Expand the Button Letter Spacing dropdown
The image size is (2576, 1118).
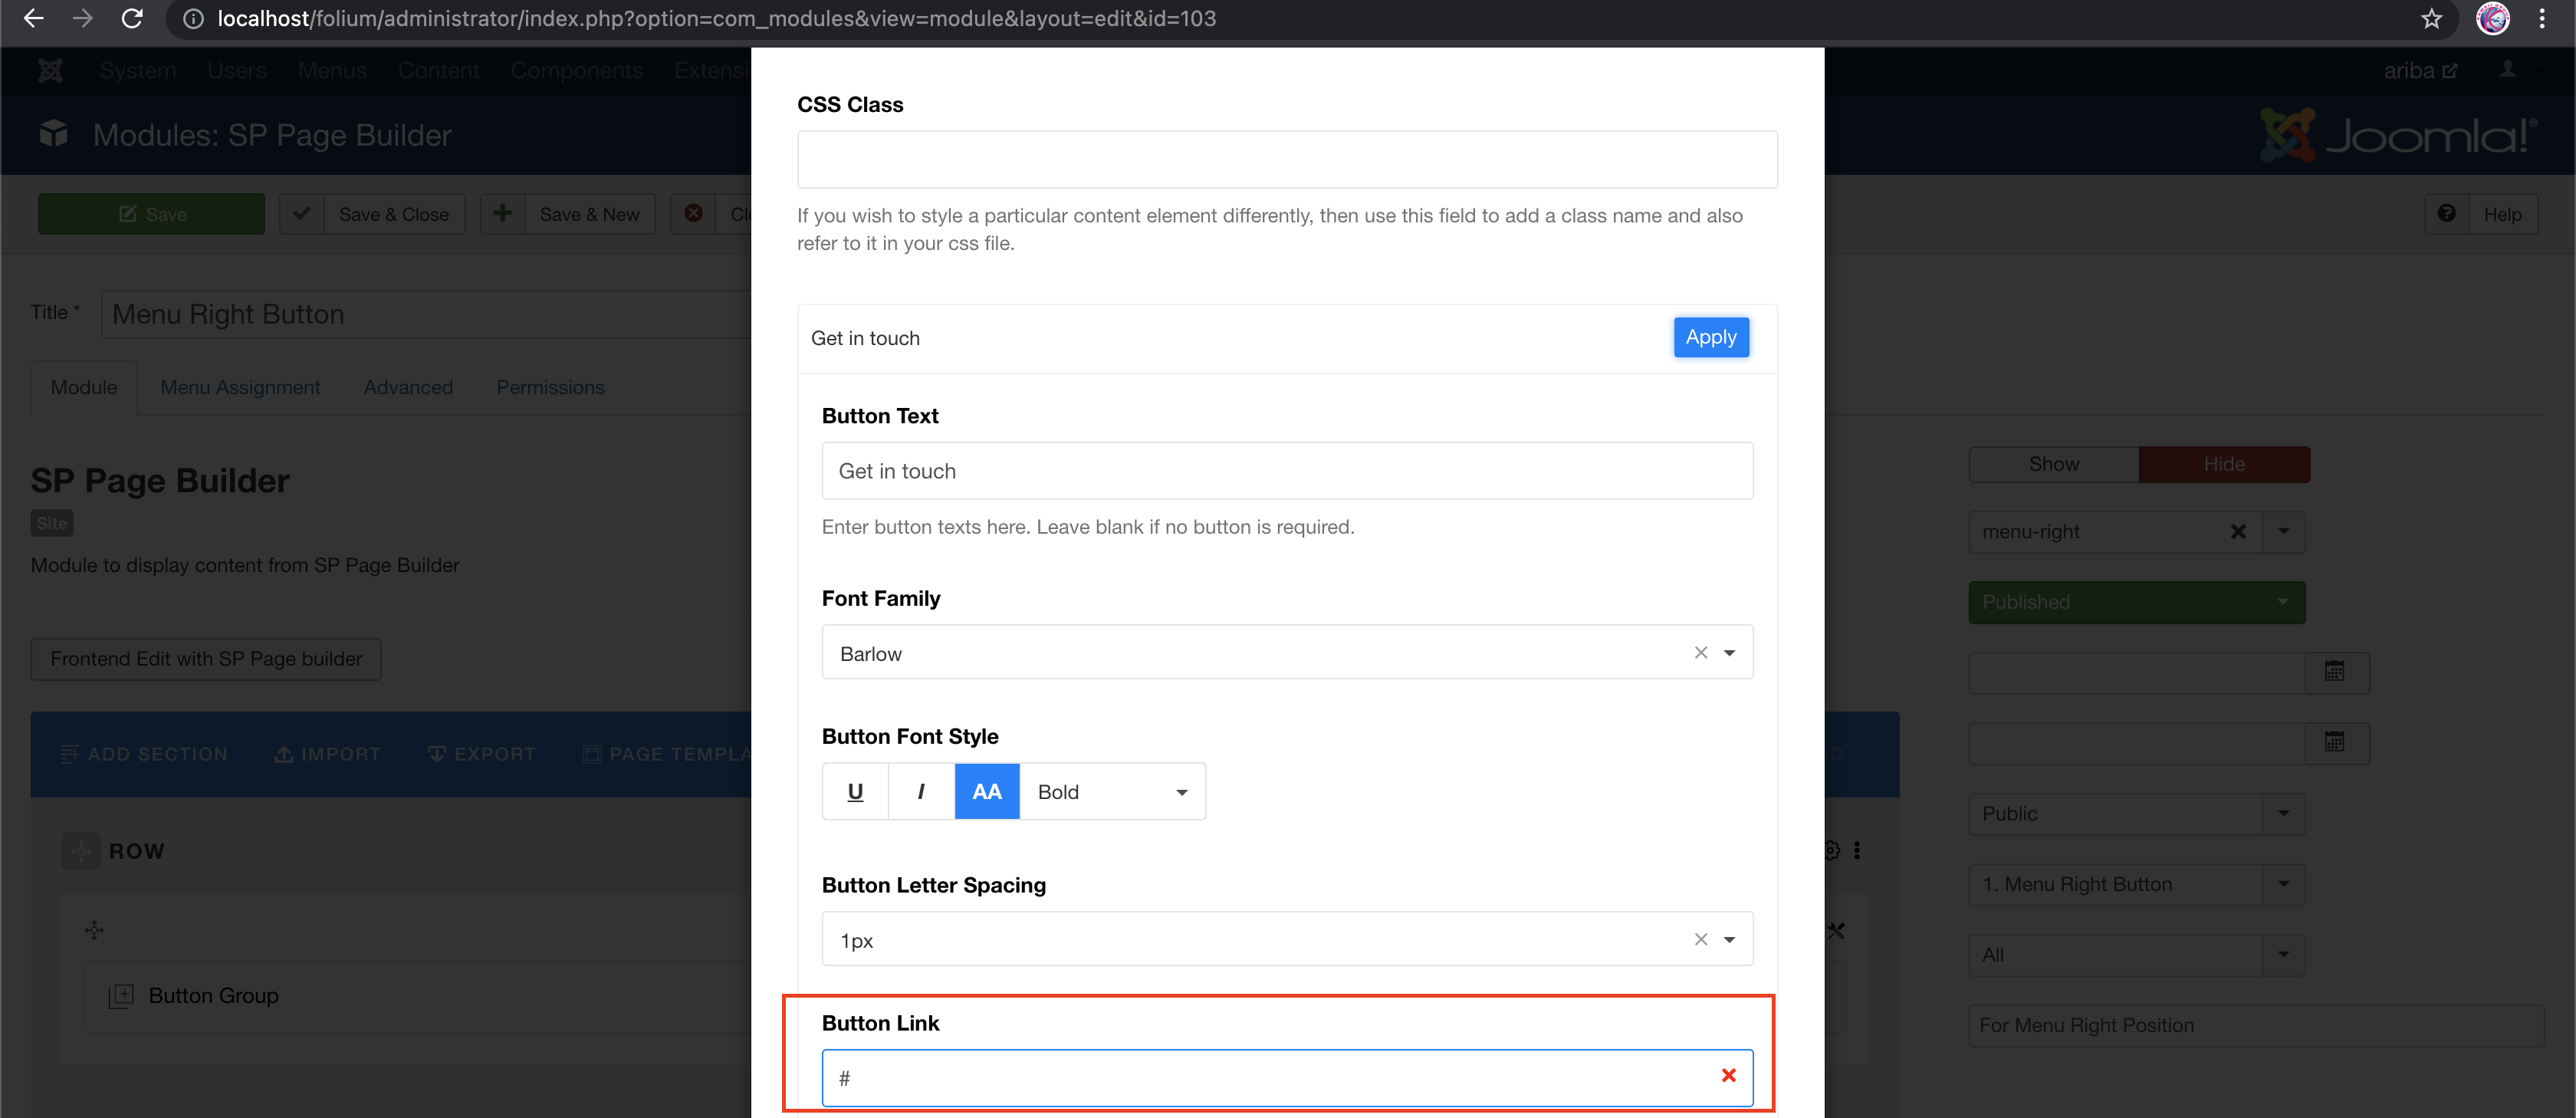[x=1729, y=940]
